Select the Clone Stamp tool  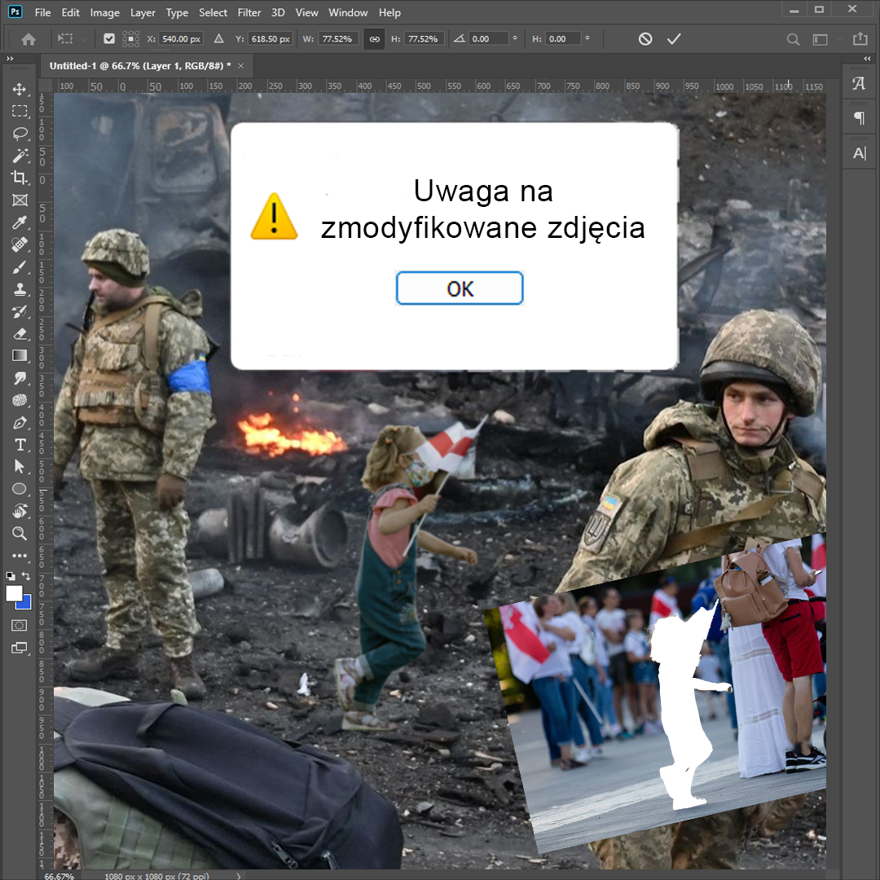coord(20,289)
